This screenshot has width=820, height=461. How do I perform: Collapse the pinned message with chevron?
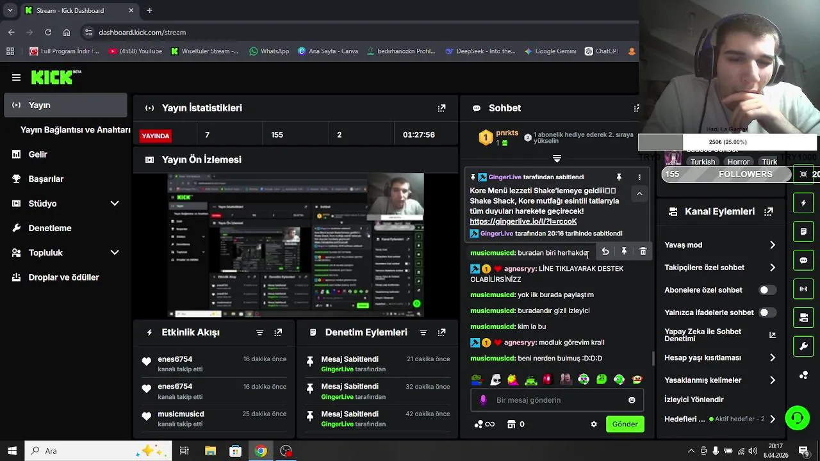point(639,193)
